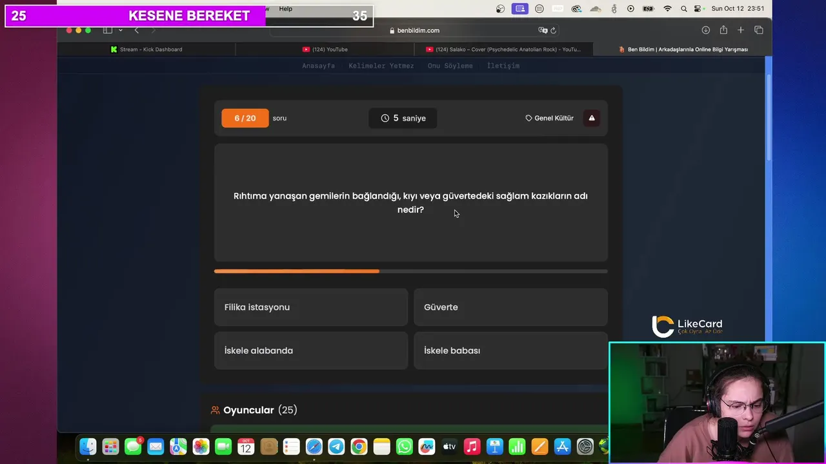Open Safari share menu
Screen dimensions: 826x464
[723, 30]
